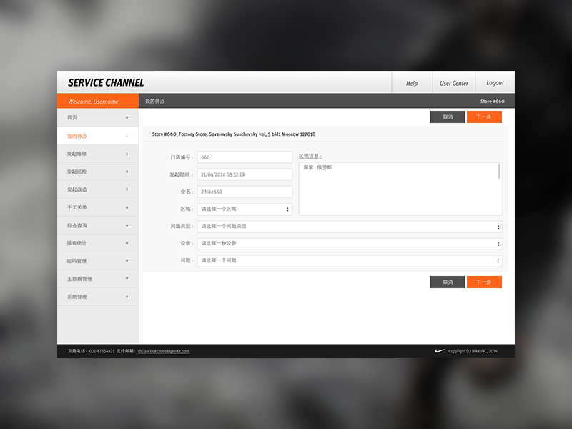This screenshot has height=429, width=572.
Task: Click Logout in the top bar
Action: pyautogui.click(x=495, y=82)
